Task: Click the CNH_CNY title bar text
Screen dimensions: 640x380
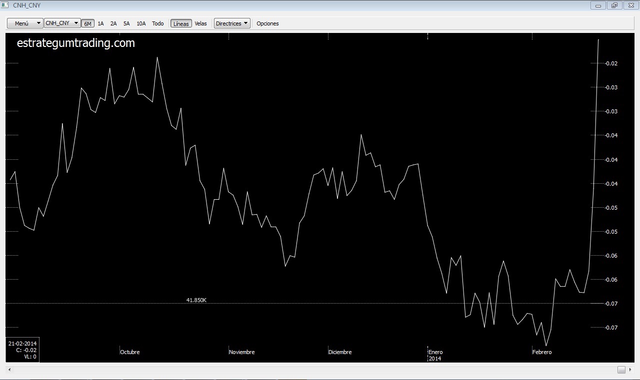Action: click(x=27, y=5)
